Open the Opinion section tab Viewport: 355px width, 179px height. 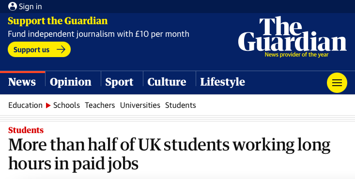[70, 82]
